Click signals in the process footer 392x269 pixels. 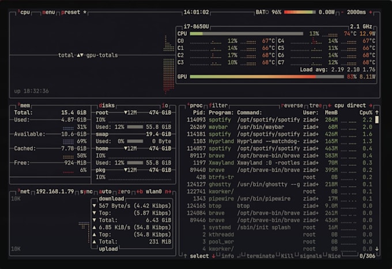pyautogui.click(x=311, y=256)
